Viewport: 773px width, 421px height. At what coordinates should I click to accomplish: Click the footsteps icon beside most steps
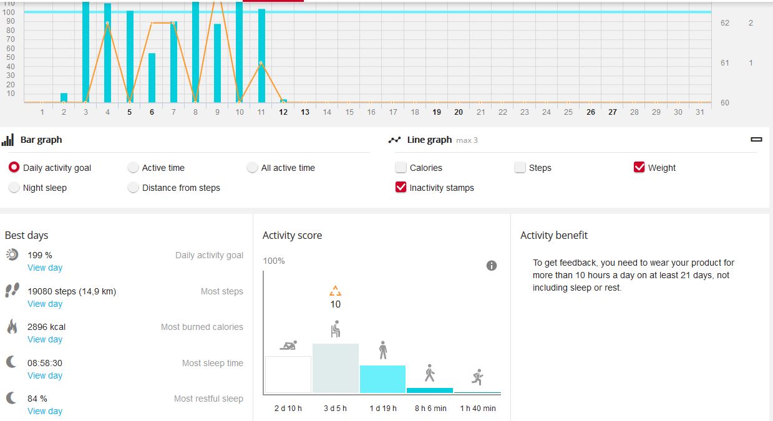(12, 291)
